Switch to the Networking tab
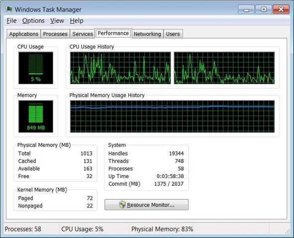 147,34
